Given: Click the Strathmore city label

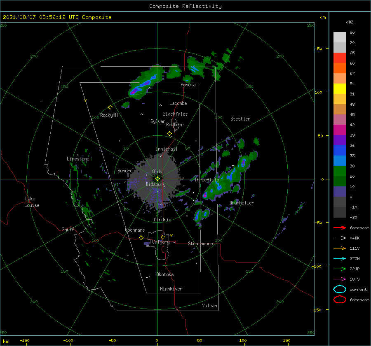Looking at the screenshot, I should (200, 244).
